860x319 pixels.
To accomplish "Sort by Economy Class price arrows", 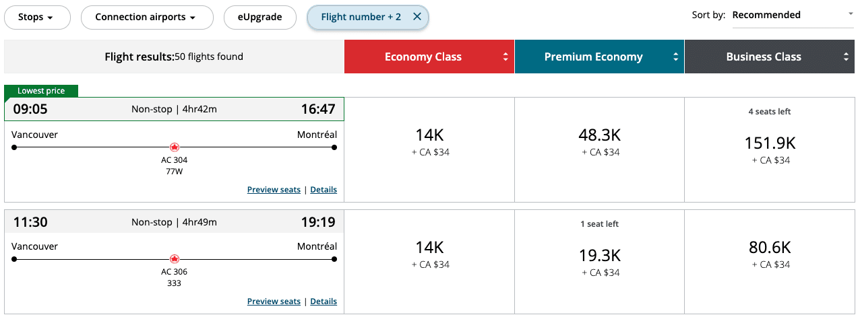I will [x=505, y=57].
